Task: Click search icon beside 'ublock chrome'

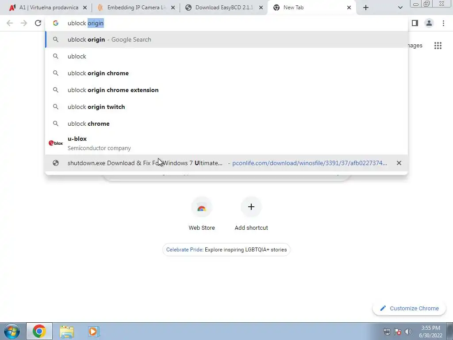Action: (x=55, y=124)
